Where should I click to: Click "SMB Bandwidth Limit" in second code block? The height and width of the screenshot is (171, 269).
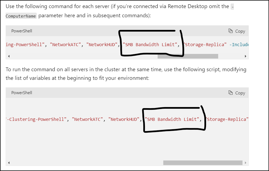(x=172, y=119)
